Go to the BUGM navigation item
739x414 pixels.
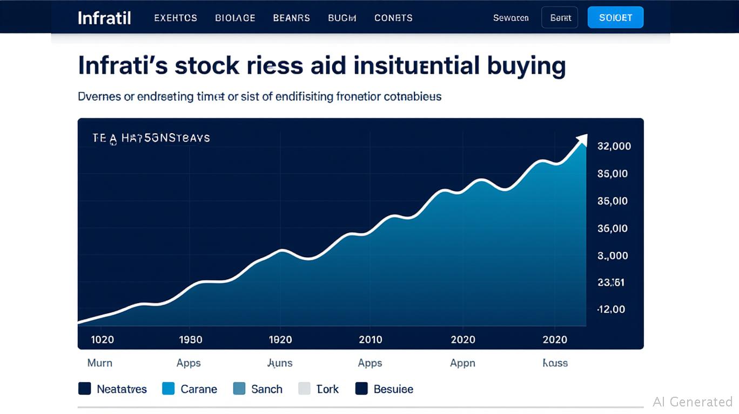coord(342,18)
